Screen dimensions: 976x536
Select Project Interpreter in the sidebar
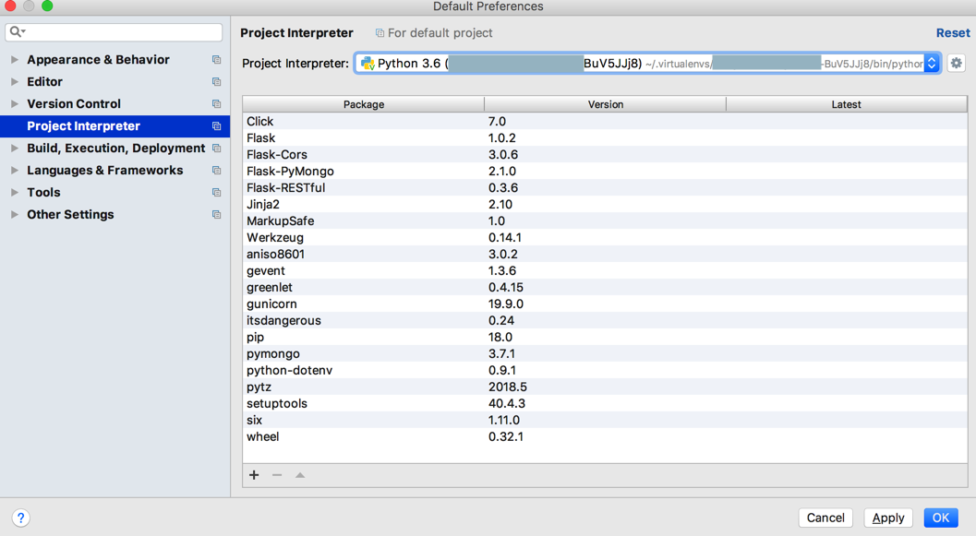[x=83, y=126]
